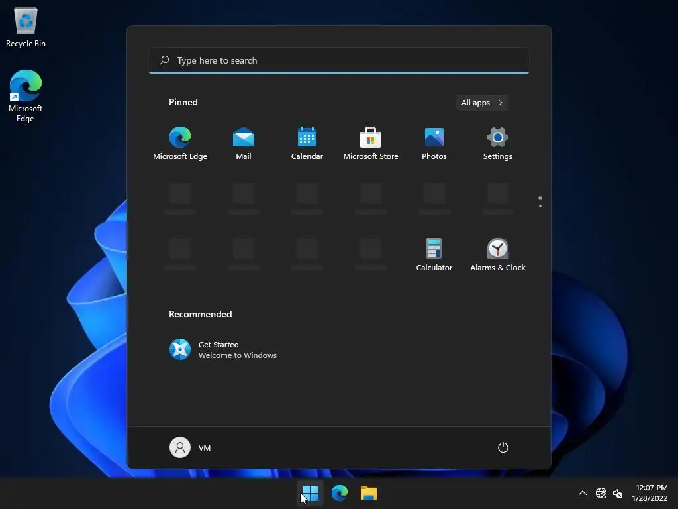Click the Pinned section heading
The width and height of the screenshot is (678, 509).
(183, 102)
